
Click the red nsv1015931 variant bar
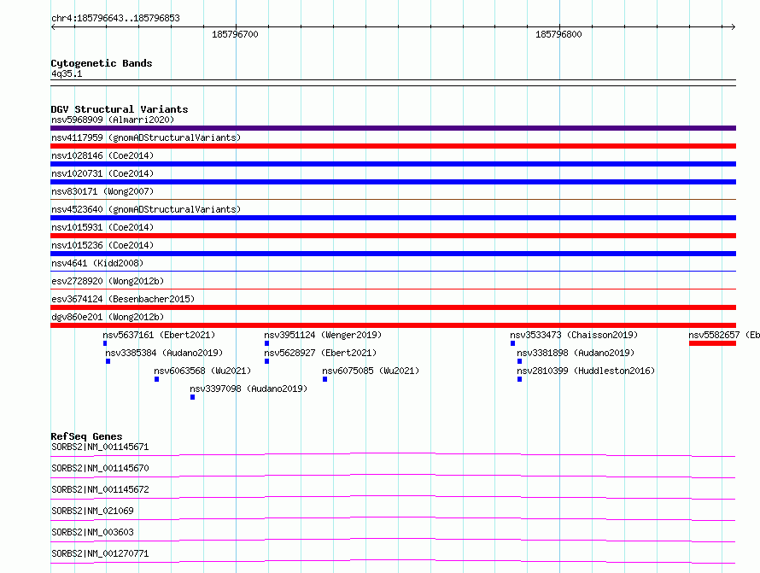[x=393, y=236]
